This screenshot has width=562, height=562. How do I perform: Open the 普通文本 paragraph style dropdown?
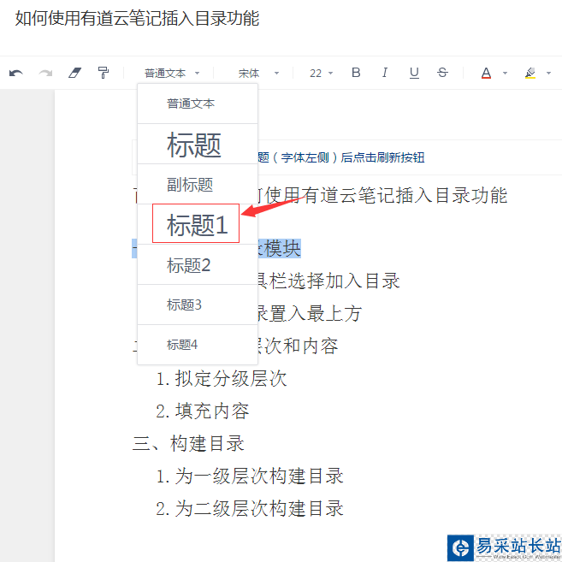(172, 73)
